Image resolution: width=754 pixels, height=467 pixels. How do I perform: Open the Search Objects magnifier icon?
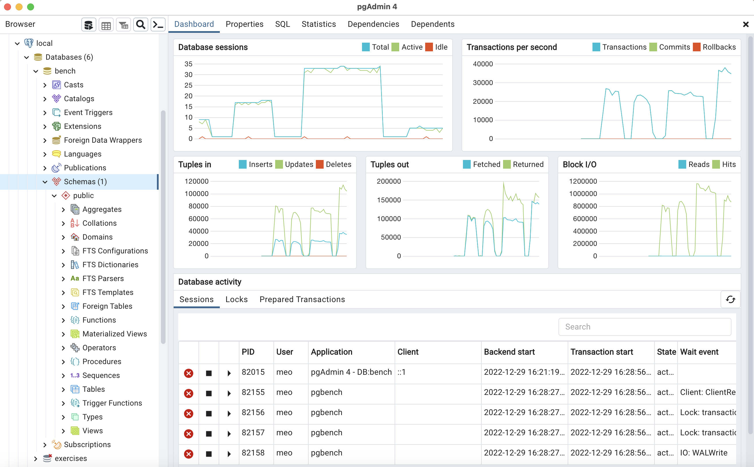pos(140,25)
